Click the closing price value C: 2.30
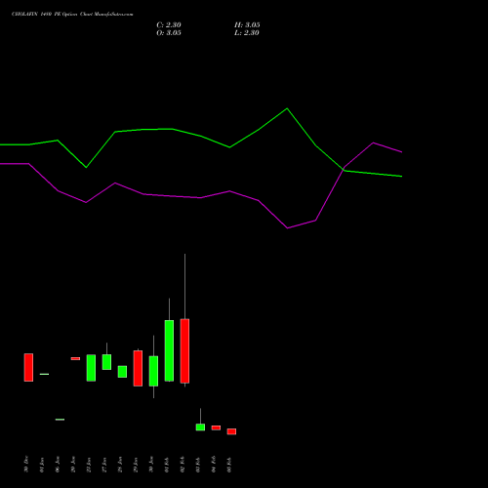 tap(169, 25)
